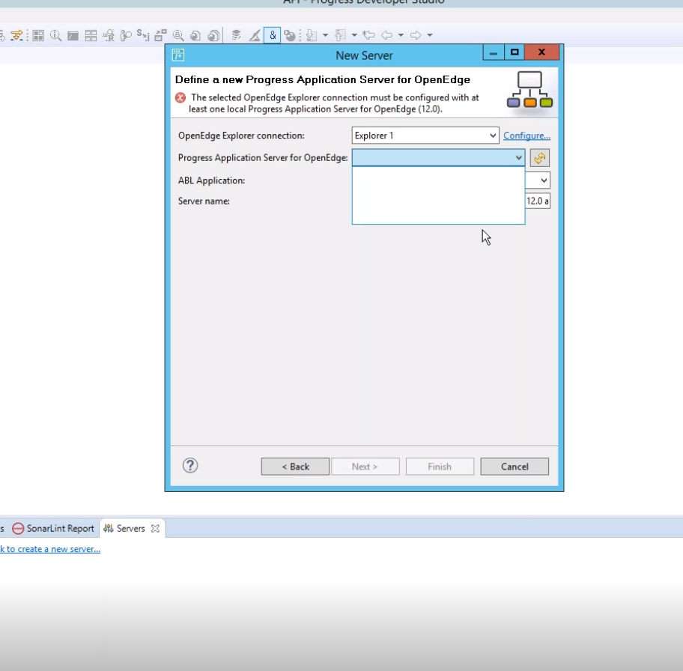Go to previous page with Back button
683x671 pixels.
pyautogui.click(x=295, y=467)
